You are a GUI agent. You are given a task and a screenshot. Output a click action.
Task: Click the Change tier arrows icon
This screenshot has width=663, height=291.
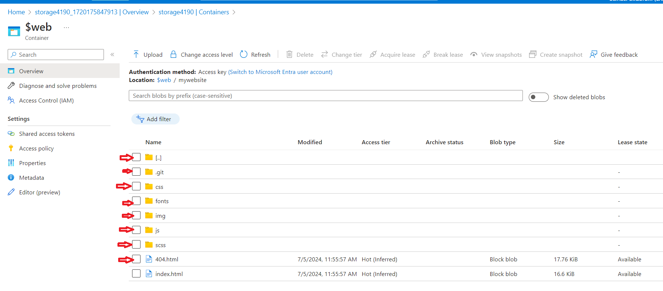(x=325, y=55)
